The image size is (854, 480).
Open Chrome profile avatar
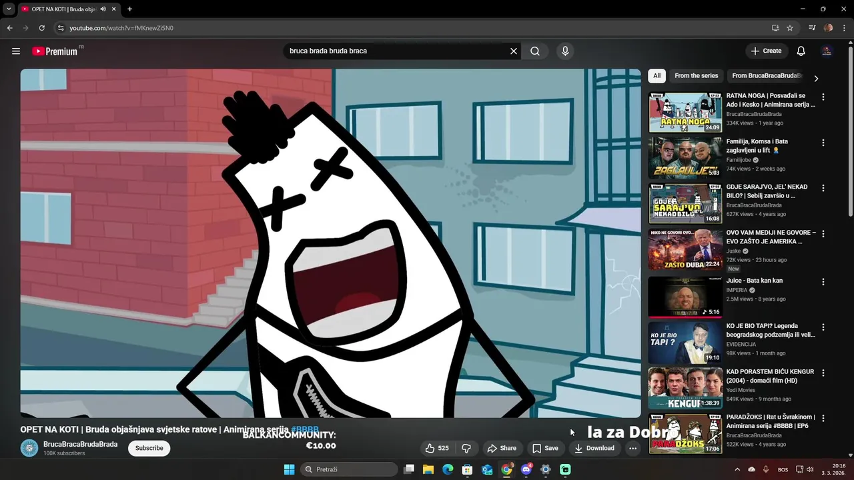(828, 28)
